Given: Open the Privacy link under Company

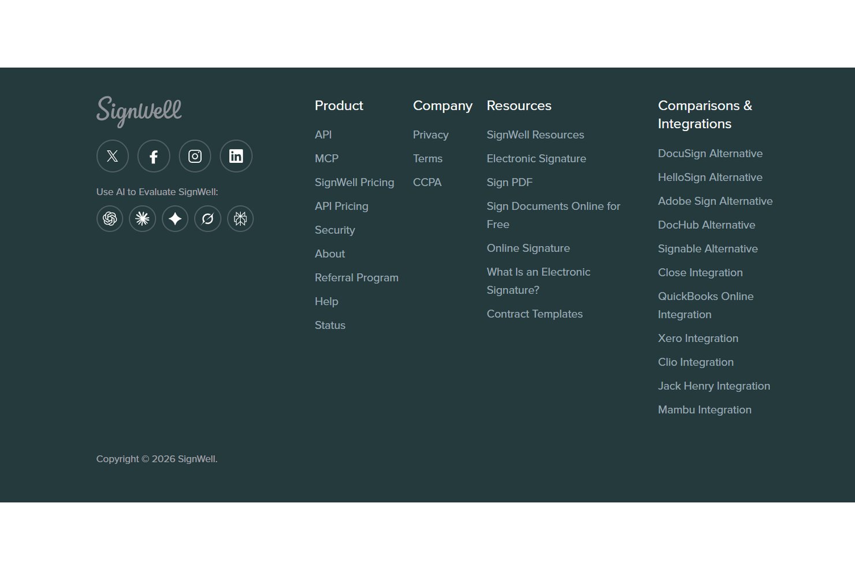Looking at the screenshot, I should tap(431, 135).
